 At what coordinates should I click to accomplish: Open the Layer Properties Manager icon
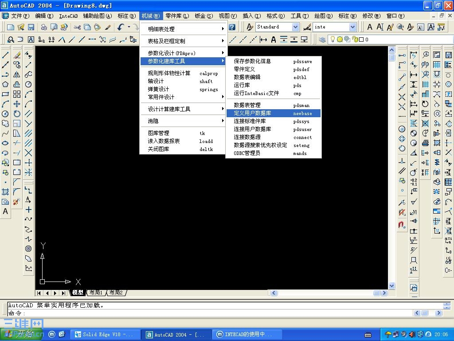point(322,40)
